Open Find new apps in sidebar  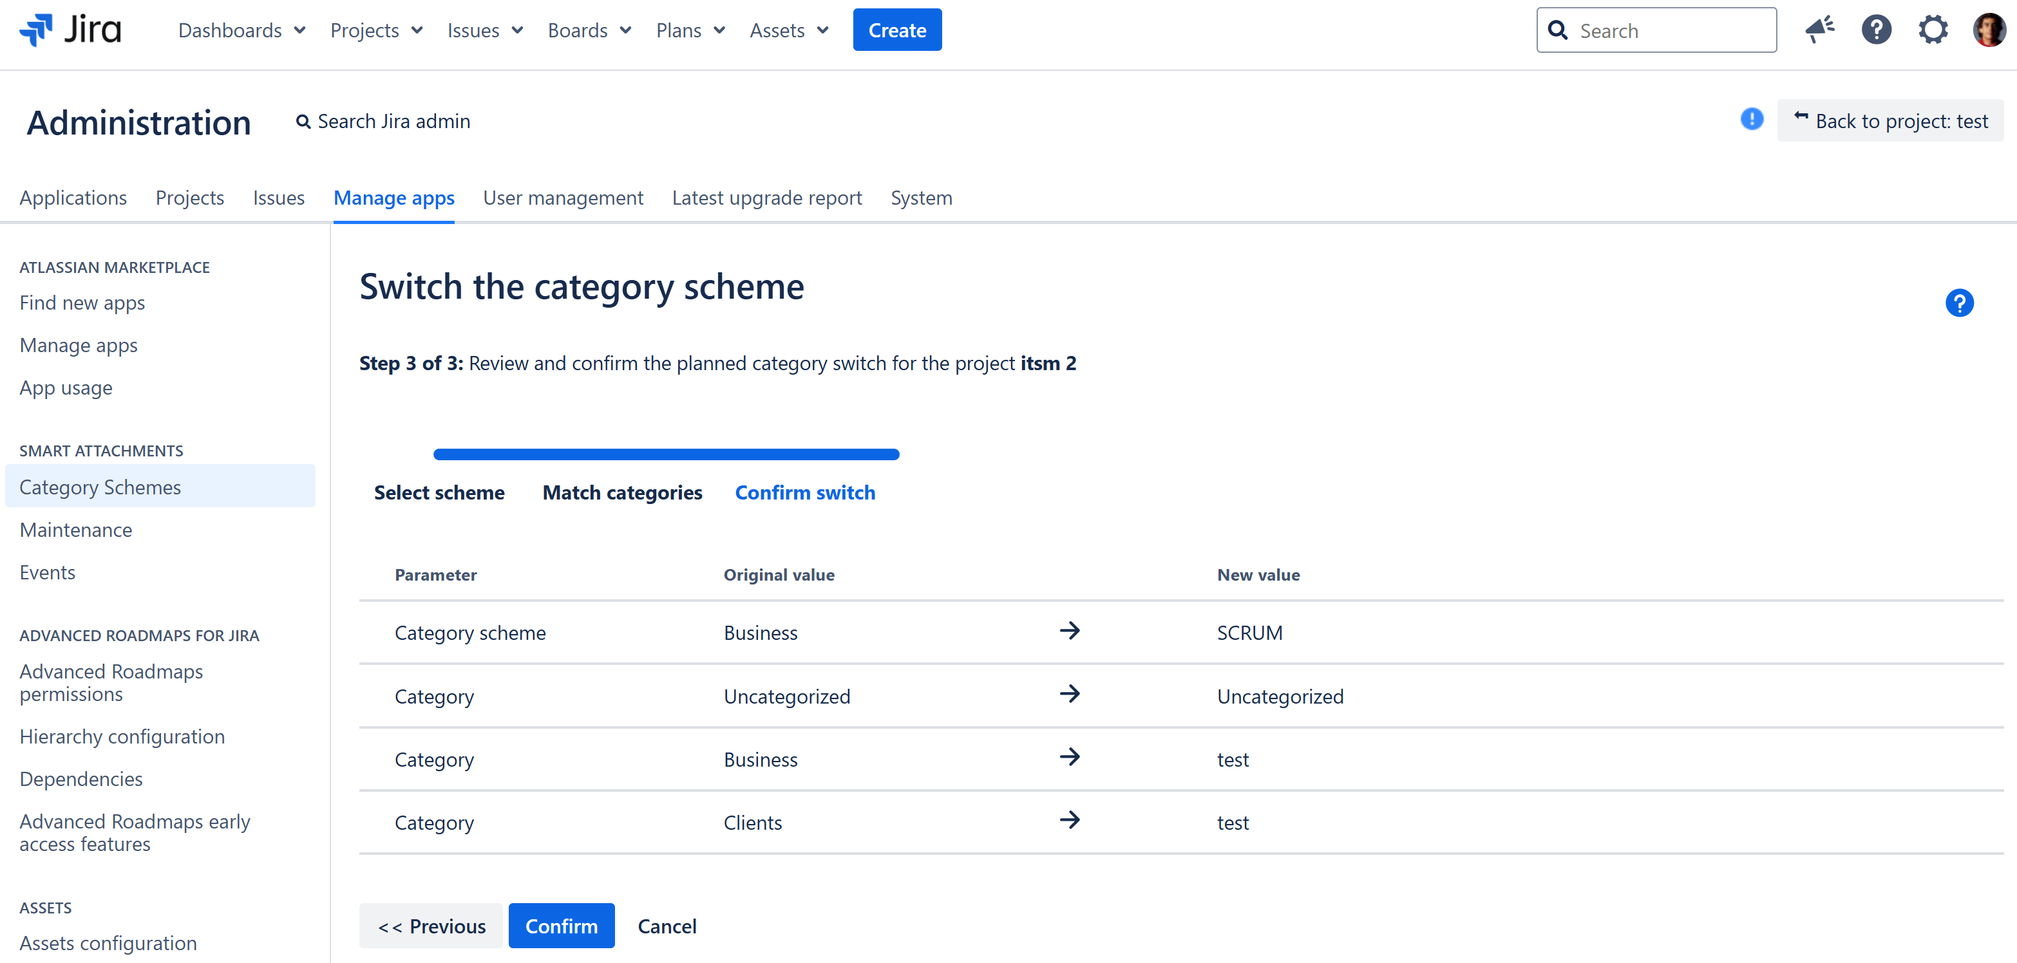tap(82, 303)
